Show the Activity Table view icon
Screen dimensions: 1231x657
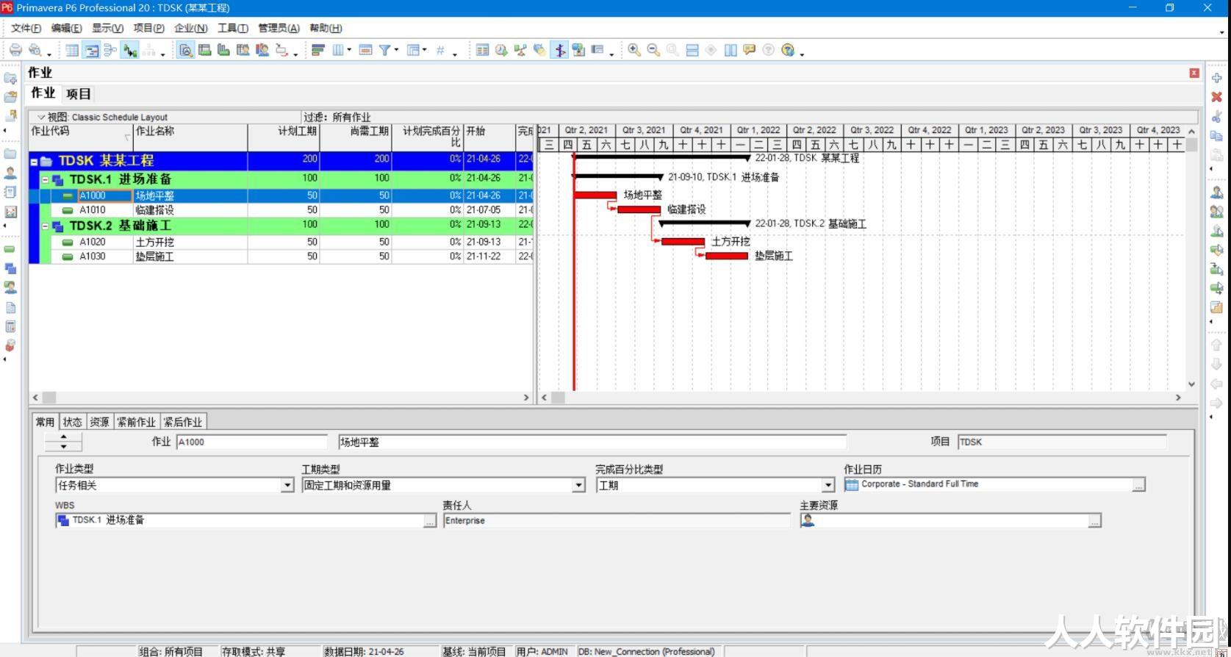pos(72,50)
